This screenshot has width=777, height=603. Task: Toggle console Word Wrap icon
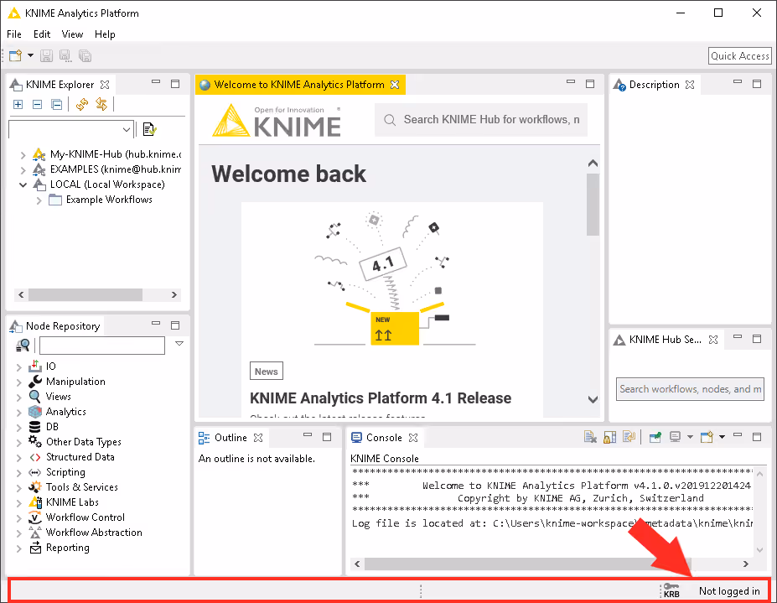coord(629,436)
